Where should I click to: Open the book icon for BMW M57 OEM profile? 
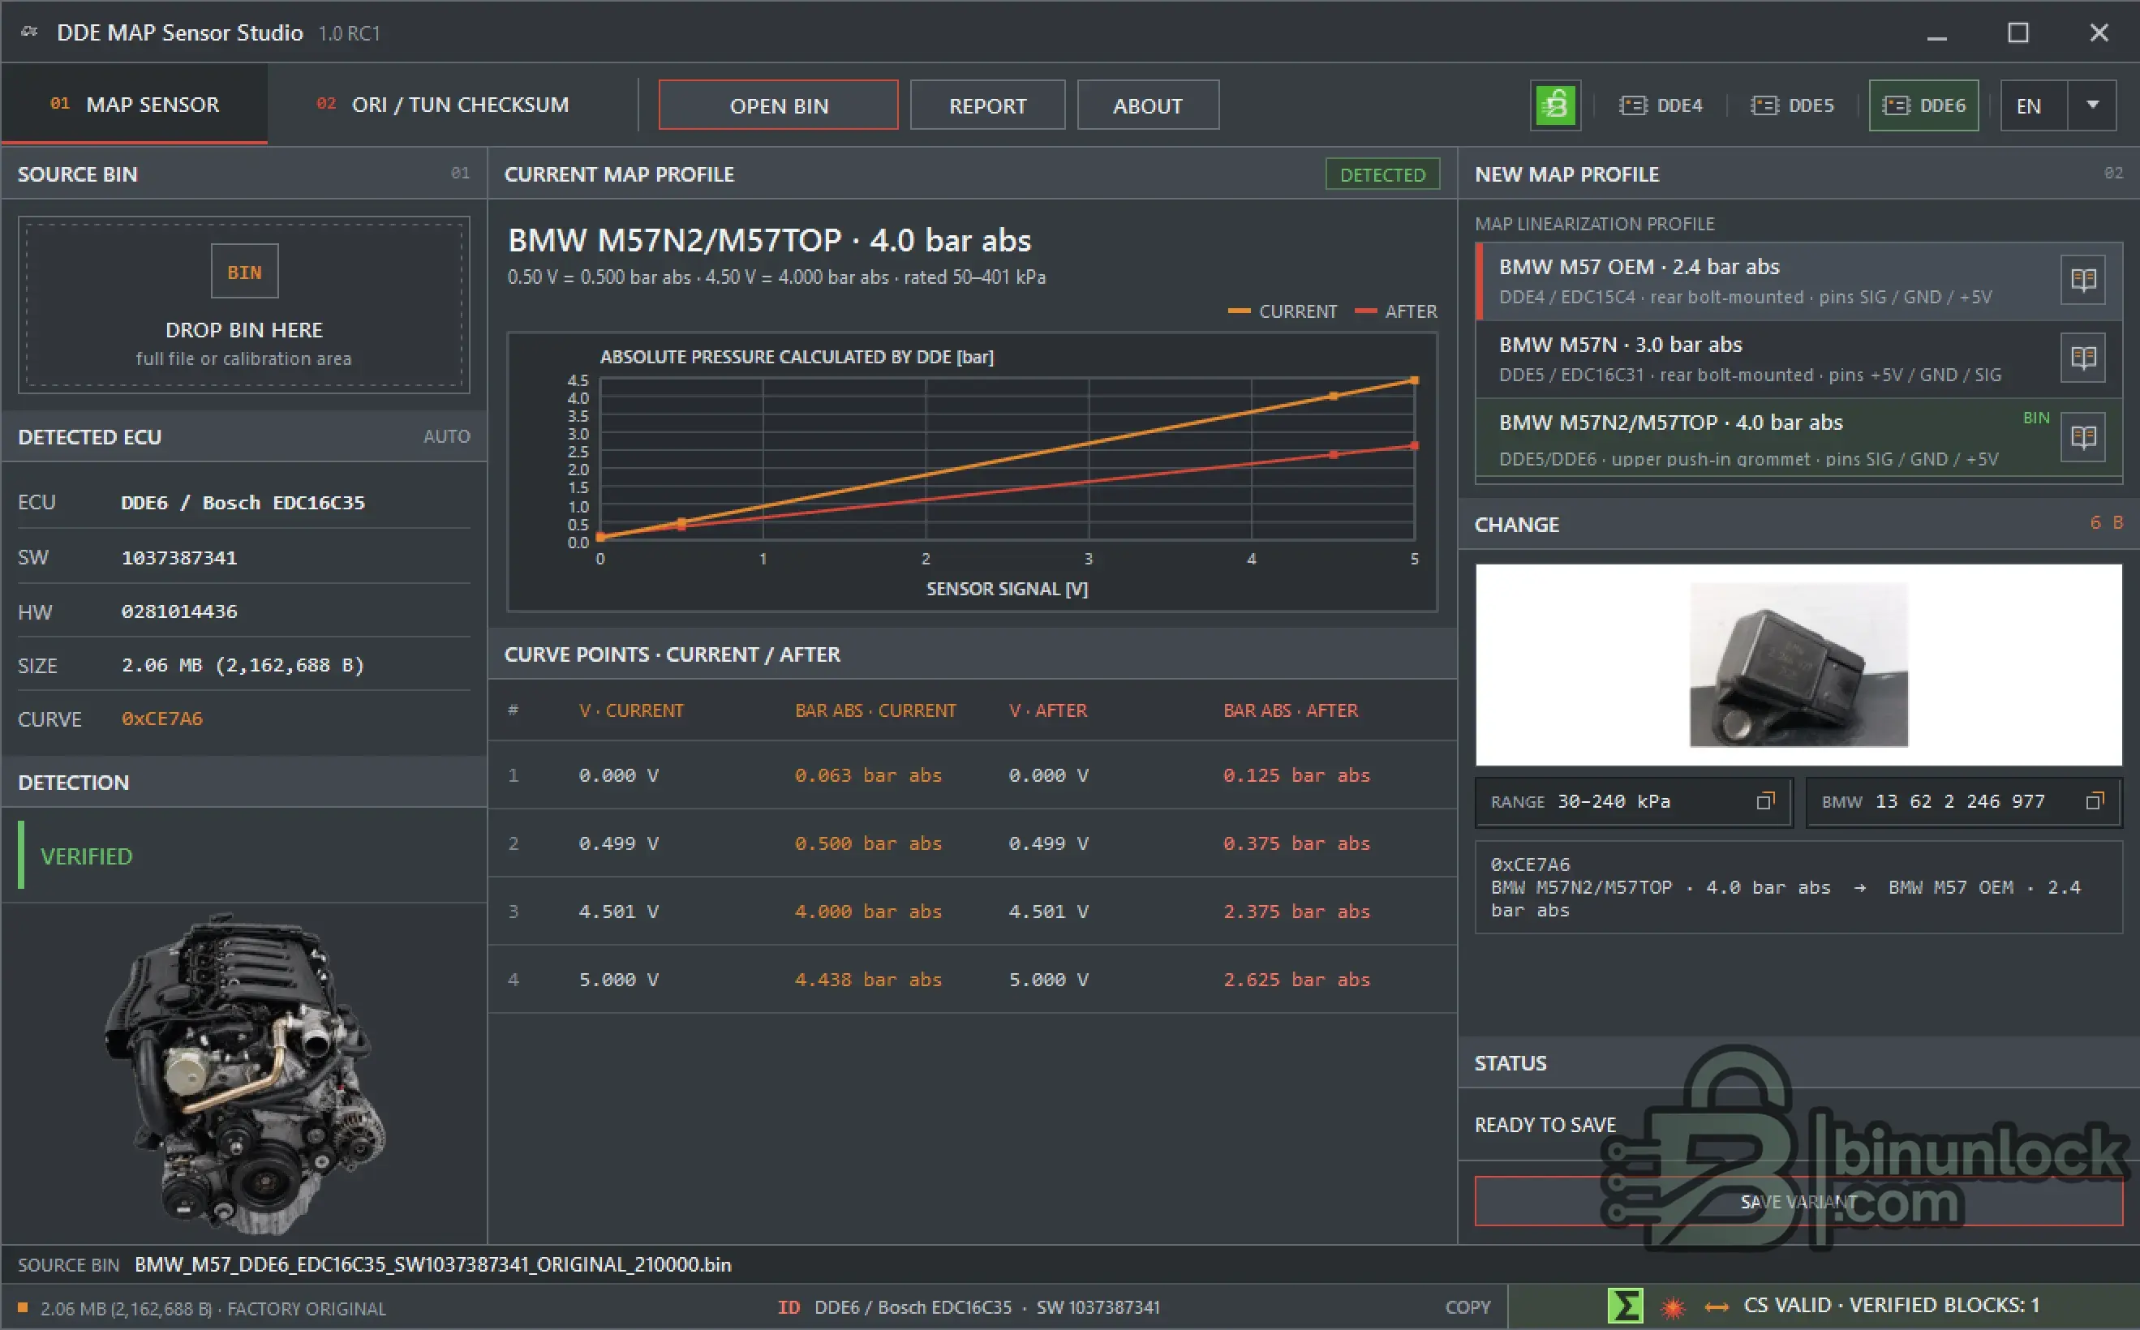point(2082,281)
